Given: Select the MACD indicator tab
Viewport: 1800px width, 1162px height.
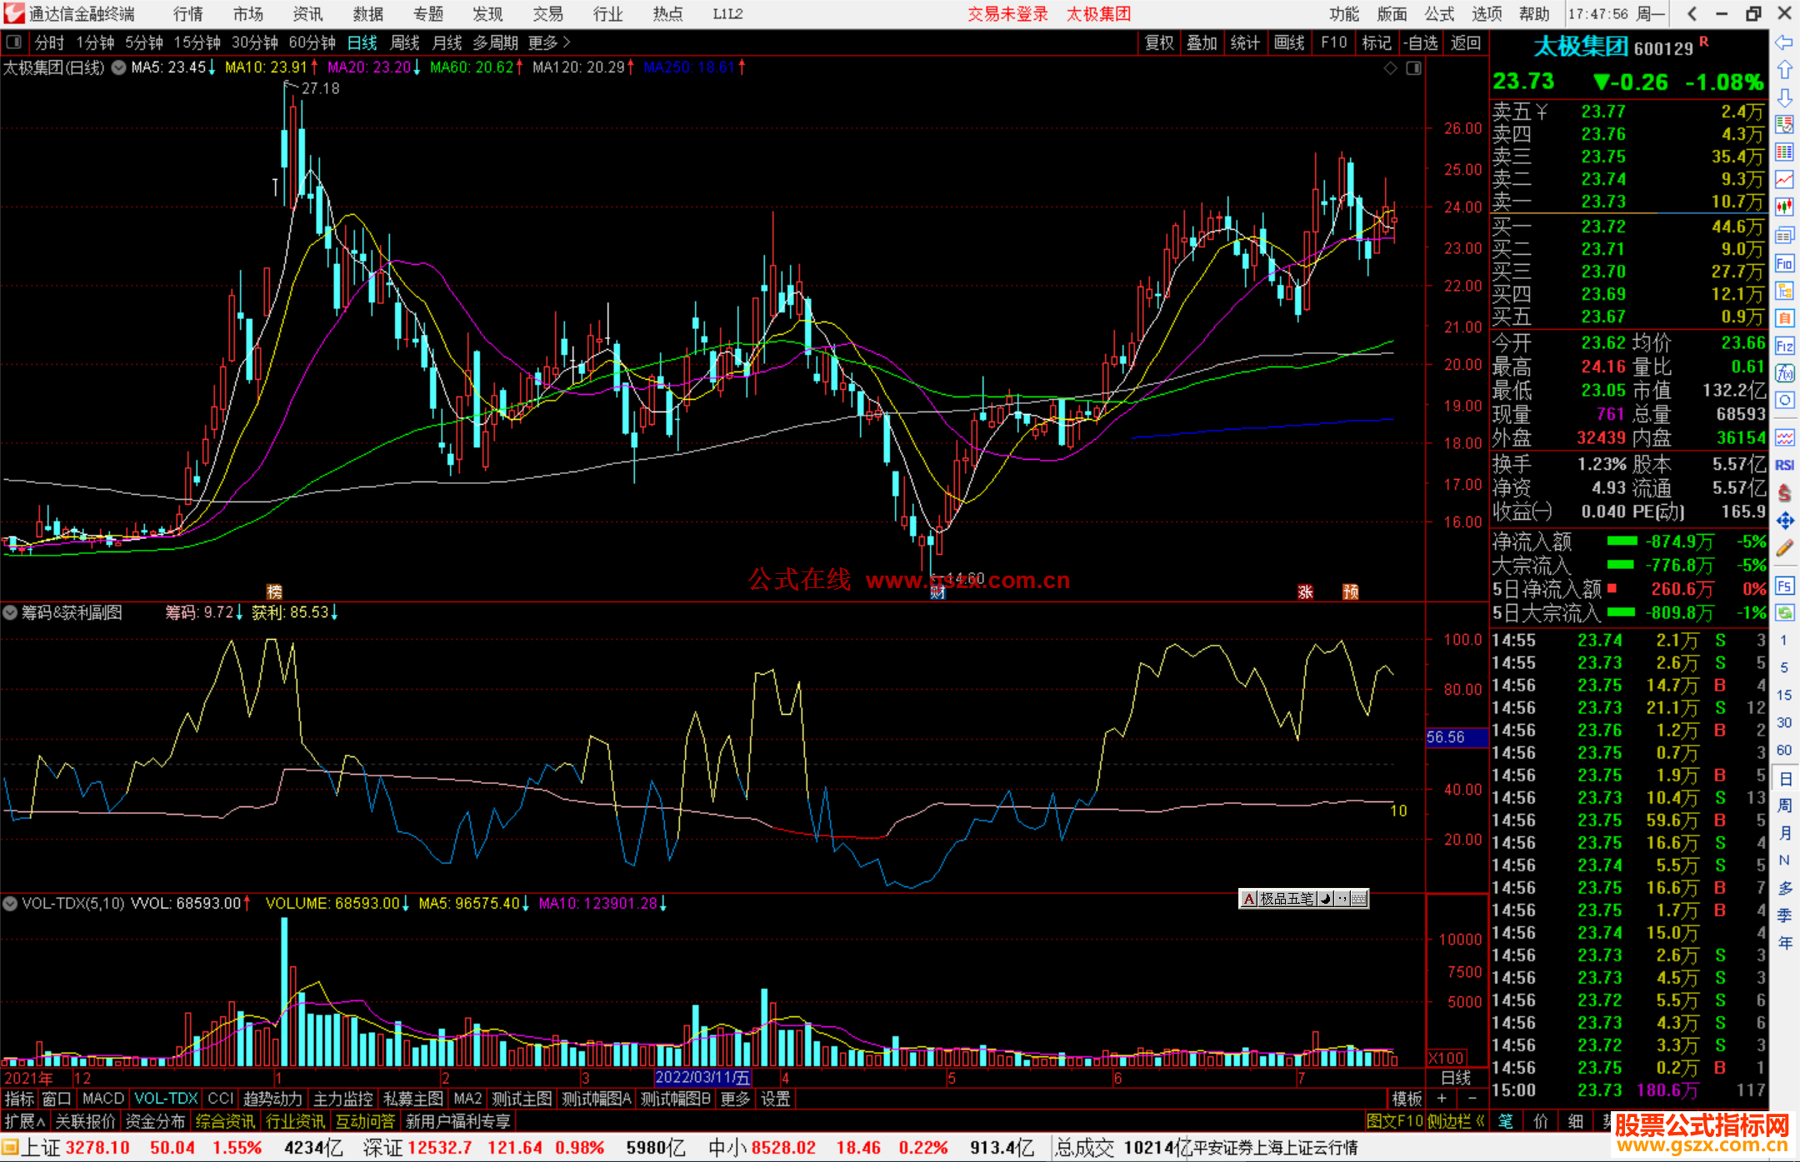Looking at the screenshot, I should point(103,1099).
